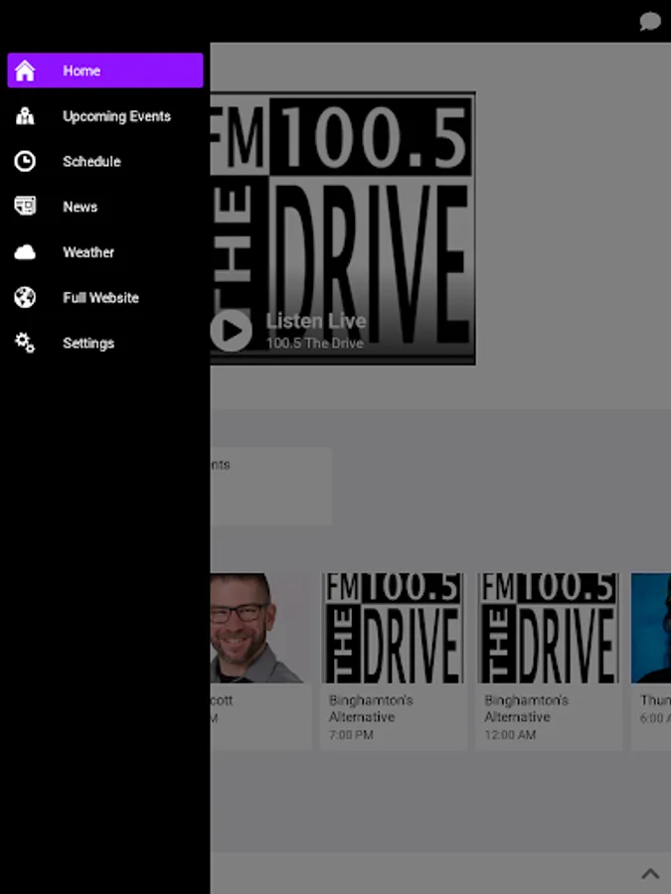Click the '7:00 PM' show time
671x894 pixels.
pos(351,735)
